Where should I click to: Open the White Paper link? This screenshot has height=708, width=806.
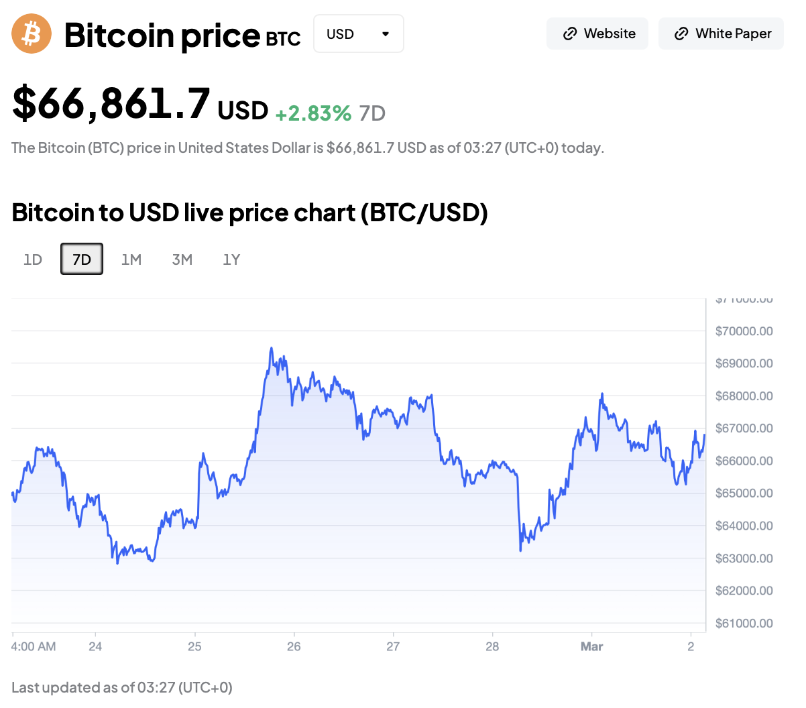(721, 34)
